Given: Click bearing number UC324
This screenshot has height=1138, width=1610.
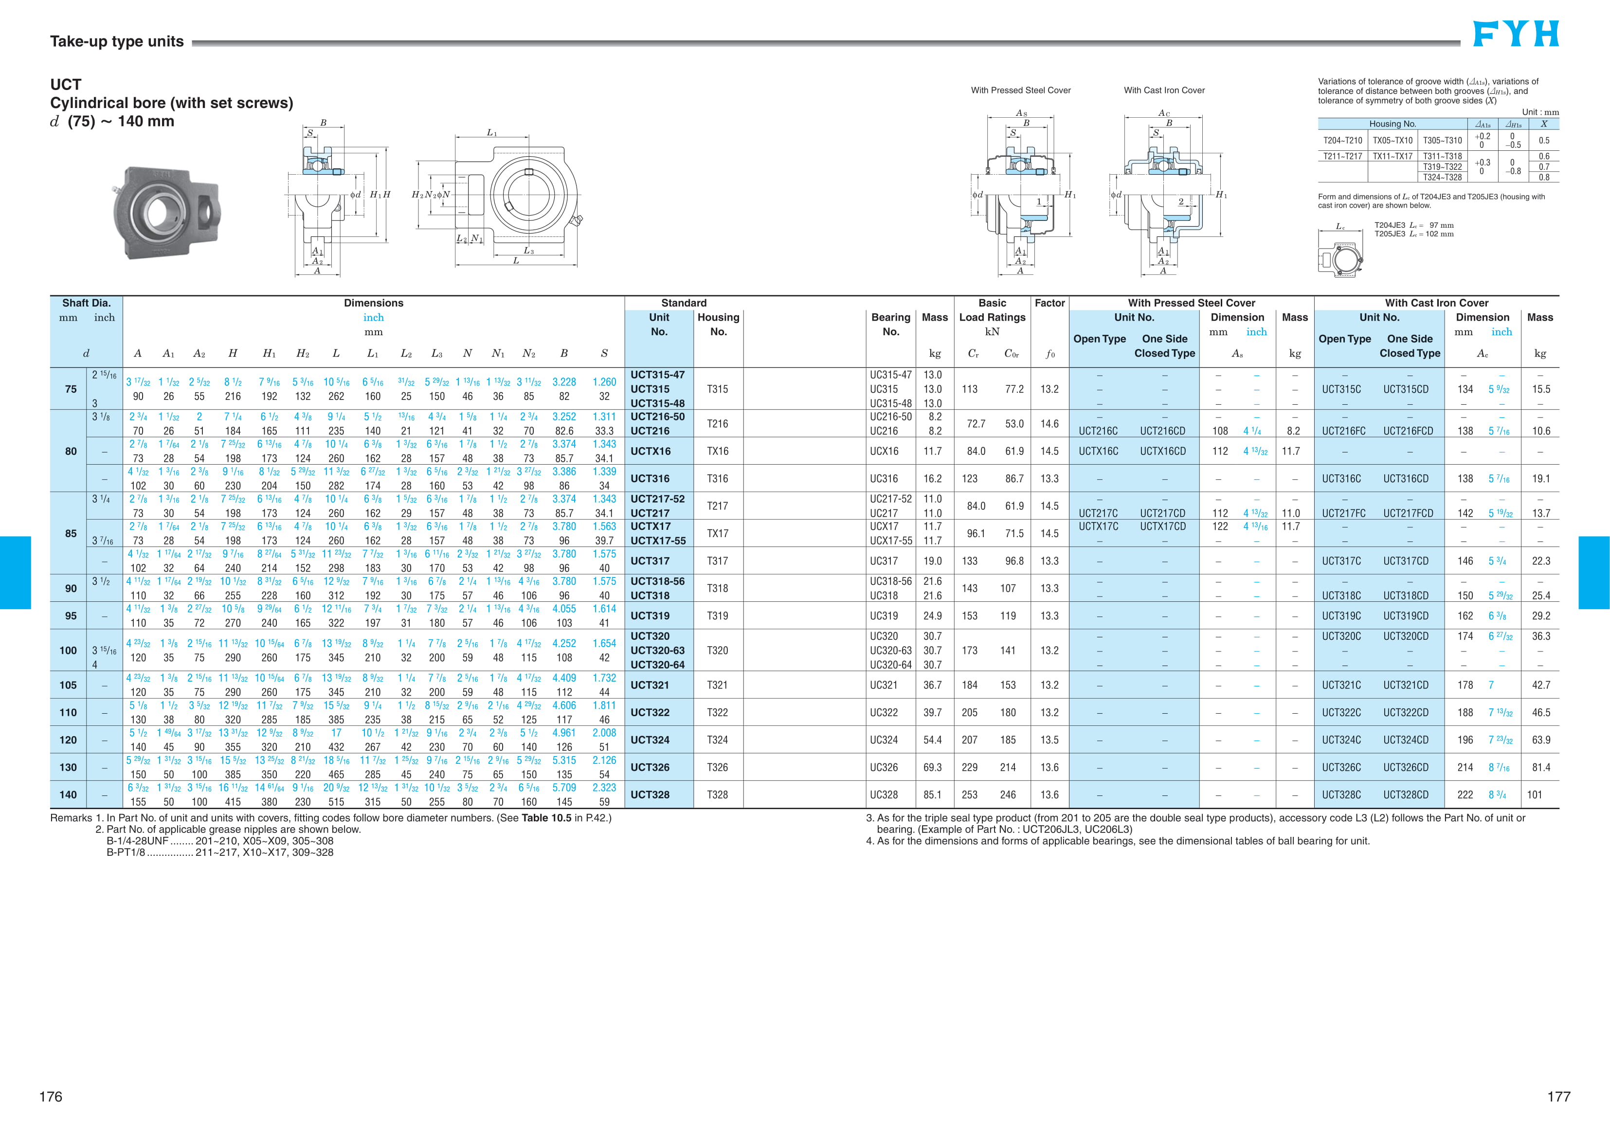Looking at the screenshot, I should click(x=884, y=740).
